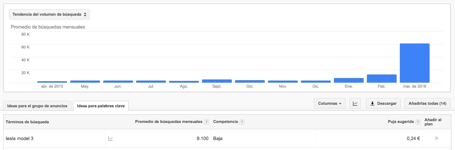Open the Tendencia del volumen de búsqueda dropdown
This screenshot has width=455, height=150.
49,14
